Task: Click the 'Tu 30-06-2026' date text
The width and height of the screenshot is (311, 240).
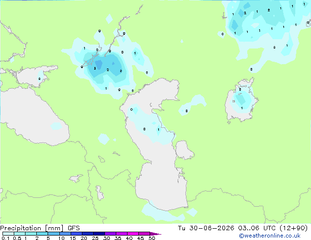Action: tap(206, 228)
